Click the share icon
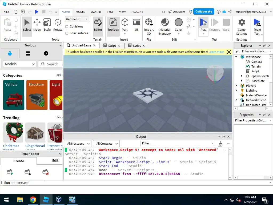The width and height of the screenshot is (273, 205). pyautogui.click(x=230, y=12)
